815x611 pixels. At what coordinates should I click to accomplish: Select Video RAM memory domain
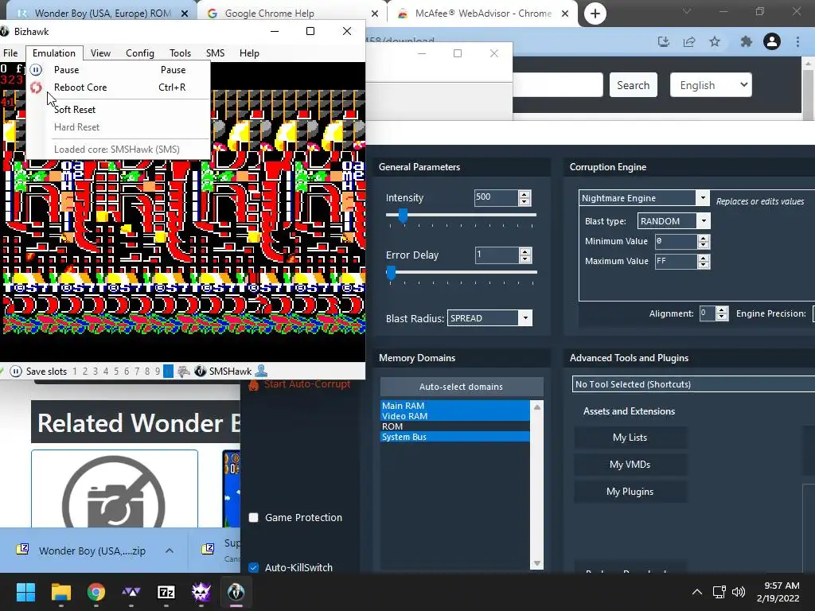click(454, 415)
